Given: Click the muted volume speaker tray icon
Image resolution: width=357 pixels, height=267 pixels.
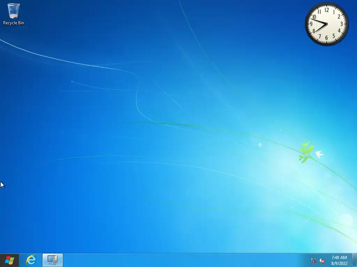Looking at the screenshot, I should point(322,260).
